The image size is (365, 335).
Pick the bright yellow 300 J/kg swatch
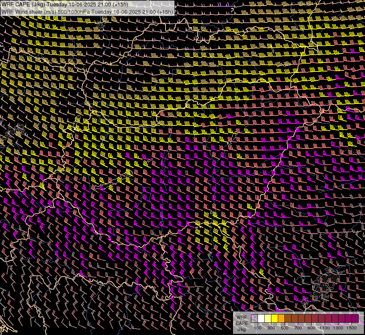click(275, 319)
